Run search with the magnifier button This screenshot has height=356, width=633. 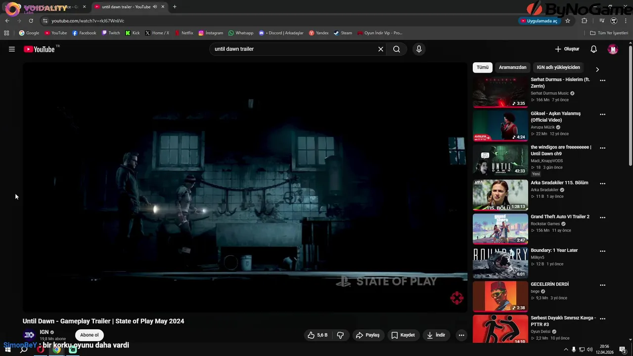397,49
